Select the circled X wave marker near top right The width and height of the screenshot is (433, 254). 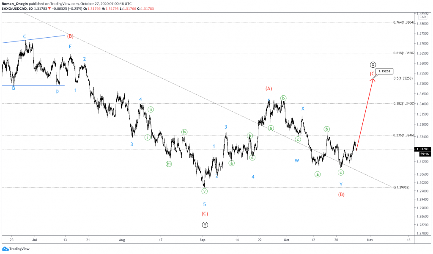373,64
